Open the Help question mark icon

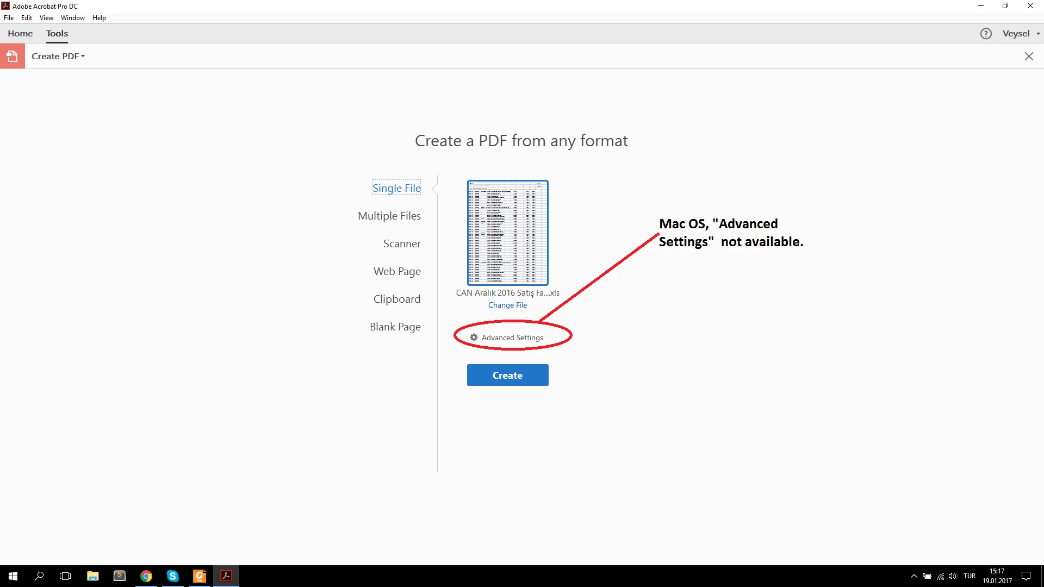pyautogui.click(x=986, y=34)
